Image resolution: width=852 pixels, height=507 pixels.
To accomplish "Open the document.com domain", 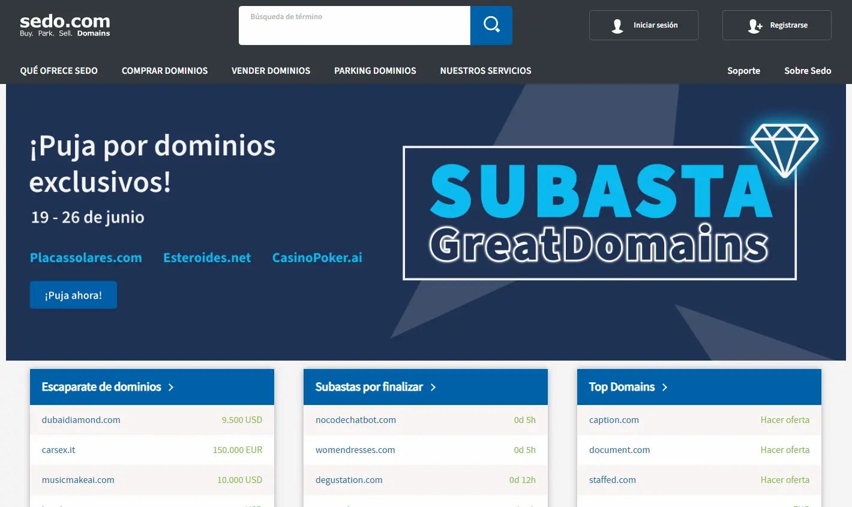I will click(x=619, y=450).
